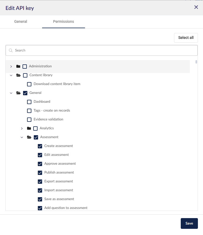Click the Assessment open folder icon
This screenshot has width=203, height=235.
tap(29, 137)
